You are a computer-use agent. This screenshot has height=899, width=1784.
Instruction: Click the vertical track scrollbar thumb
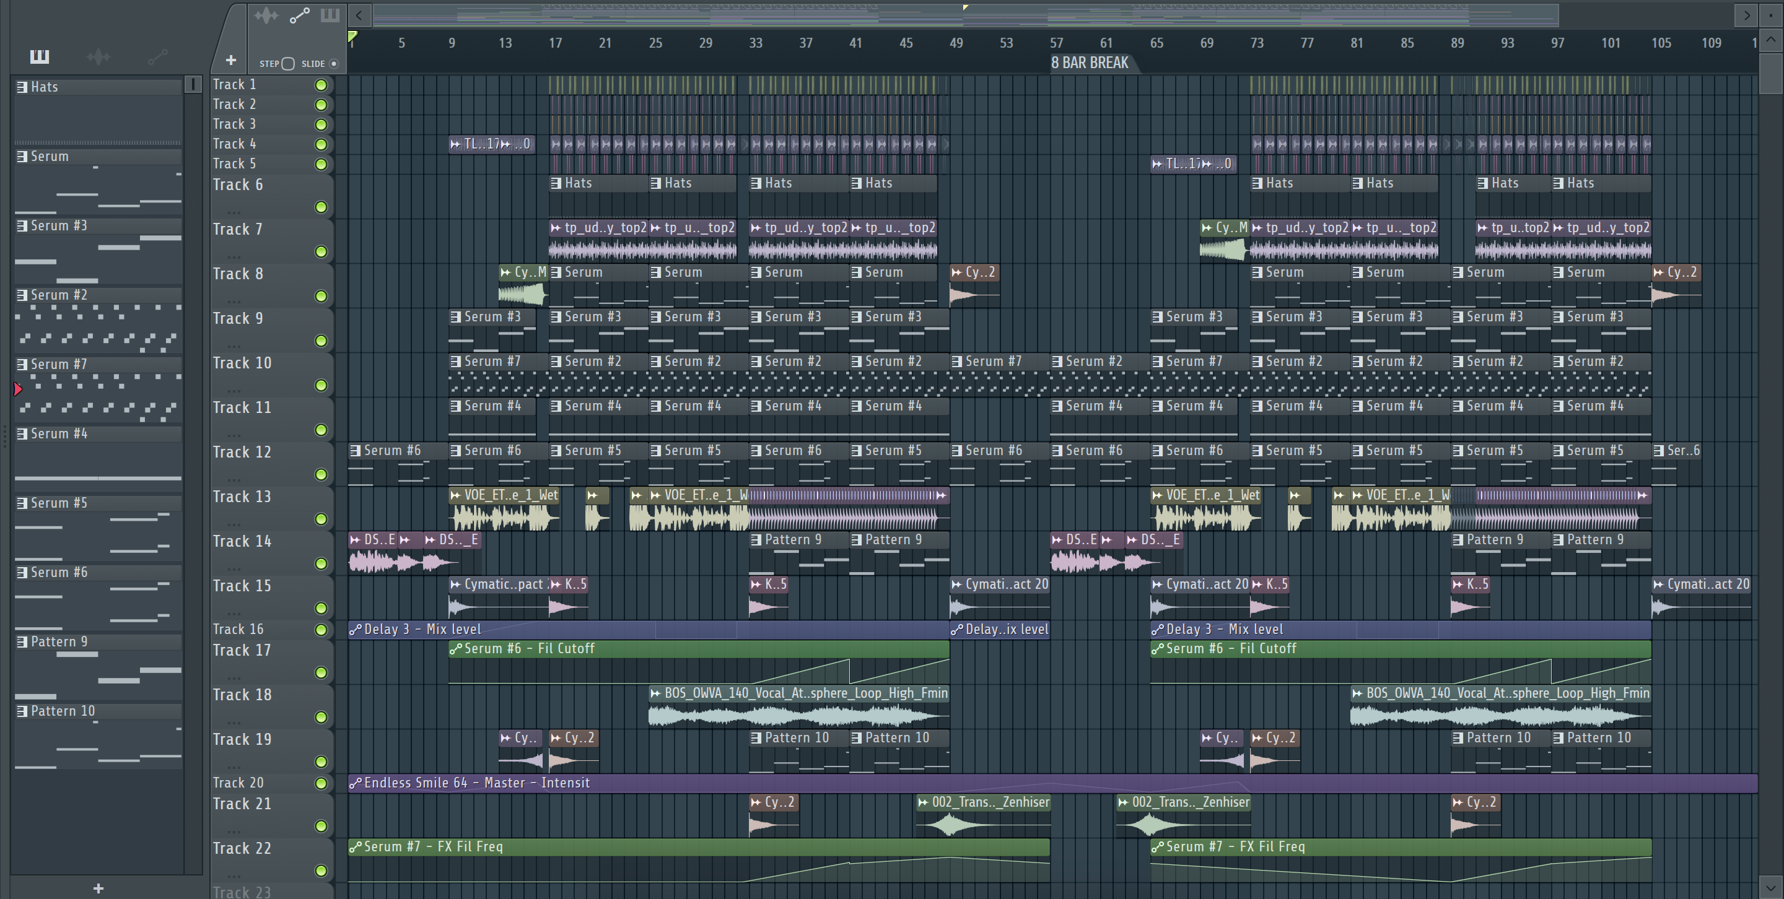[x=1770, y=72]
